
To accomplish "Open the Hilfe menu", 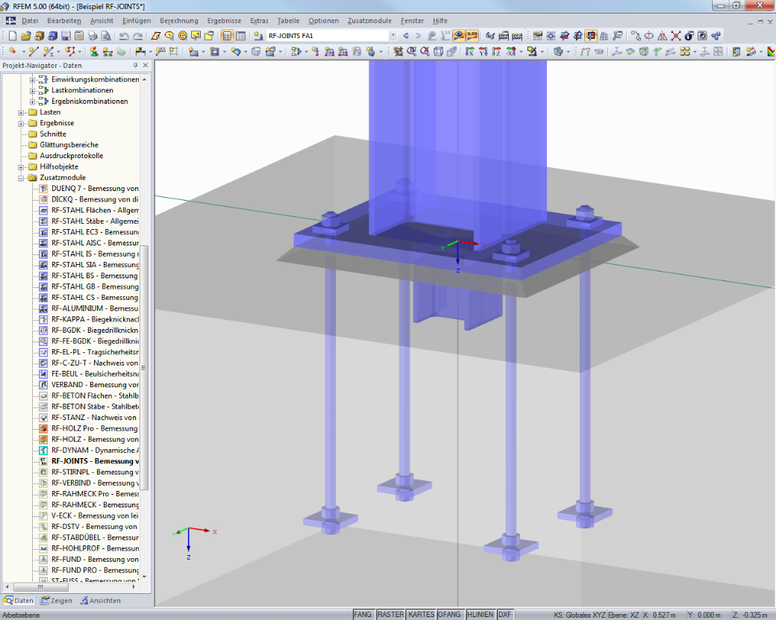I will (440, 21).
